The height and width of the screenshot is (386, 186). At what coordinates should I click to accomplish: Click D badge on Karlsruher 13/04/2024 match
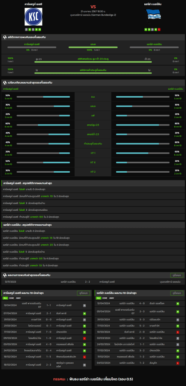pos(85,305)
